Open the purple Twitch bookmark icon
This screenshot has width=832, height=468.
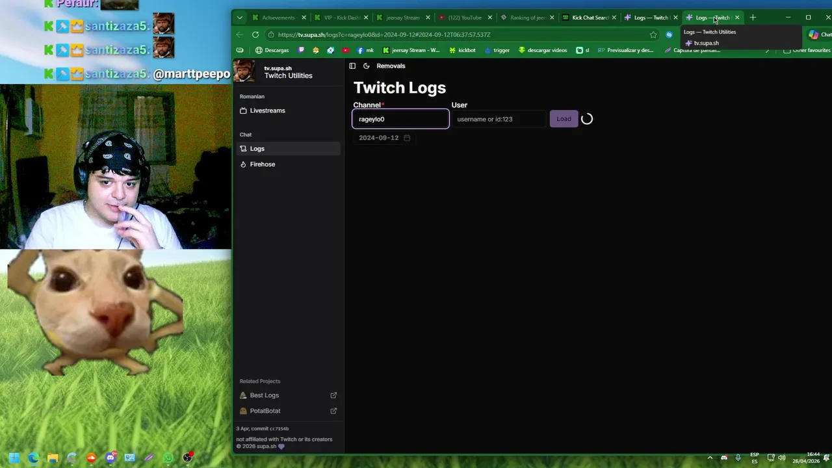301,50
